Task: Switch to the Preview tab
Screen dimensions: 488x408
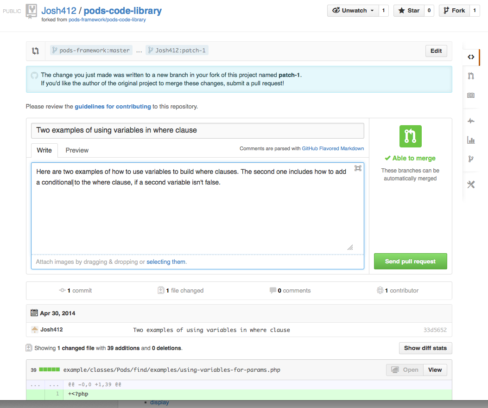Action: click(77, 150)
